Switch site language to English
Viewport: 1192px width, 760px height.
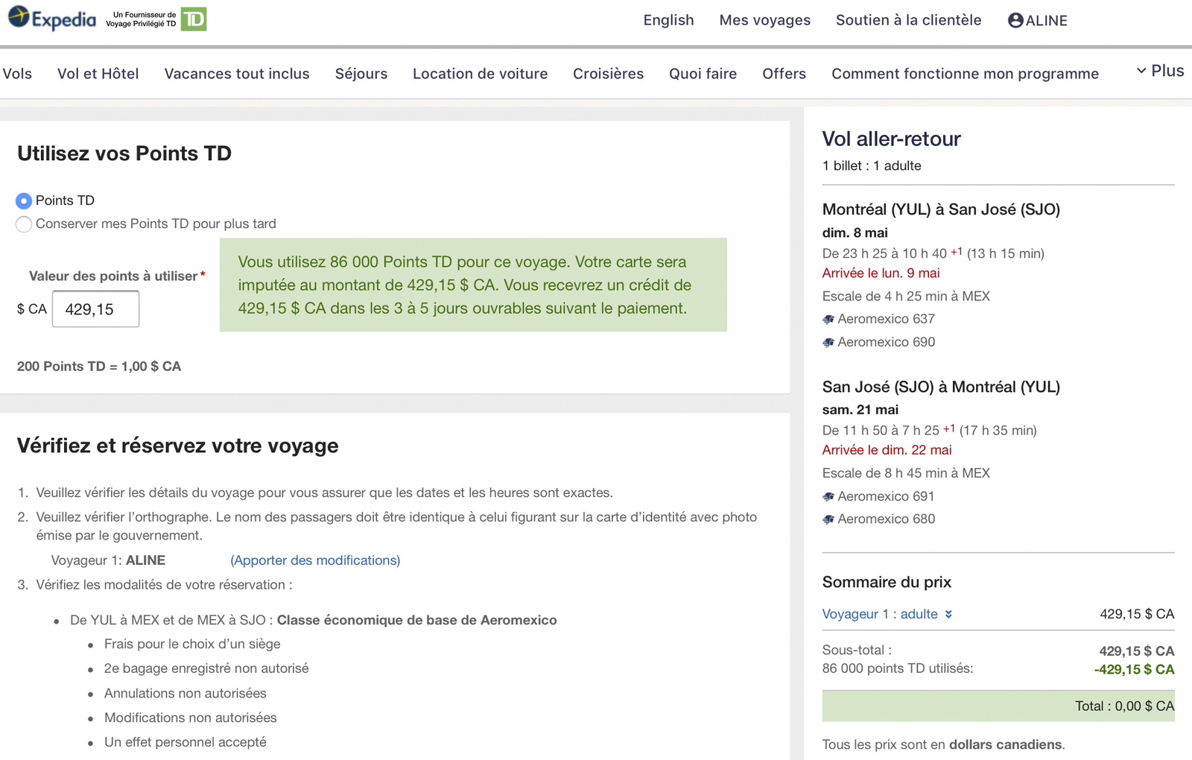(668, 20)
